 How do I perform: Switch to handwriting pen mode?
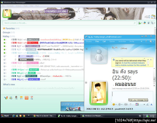[148, 104]
